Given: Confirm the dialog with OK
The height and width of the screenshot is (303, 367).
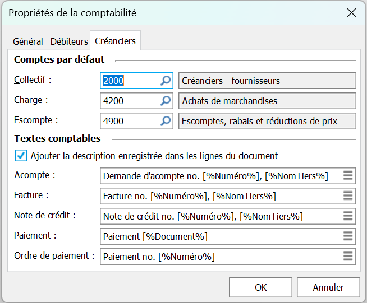Looking at the screenshot, I should point(260,287).
